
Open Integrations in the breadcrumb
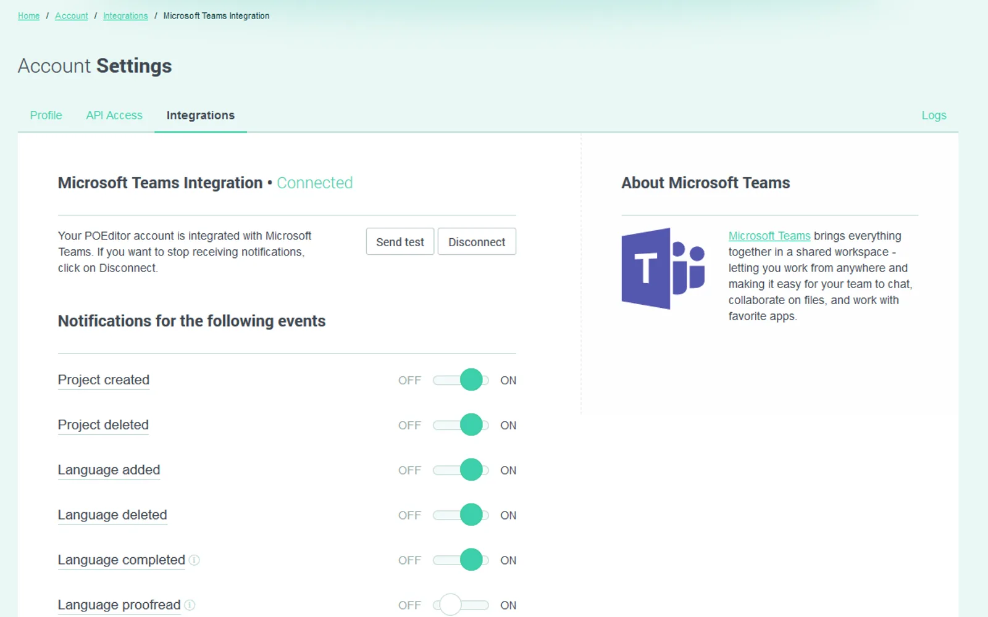(x=125, y=16)
